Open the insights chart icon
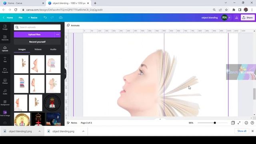Viewport: 256px width, 144px height. (236, 18)
